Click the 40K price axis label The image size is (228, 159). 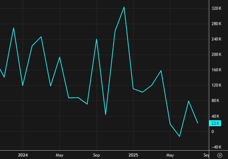tap(216, 116)
